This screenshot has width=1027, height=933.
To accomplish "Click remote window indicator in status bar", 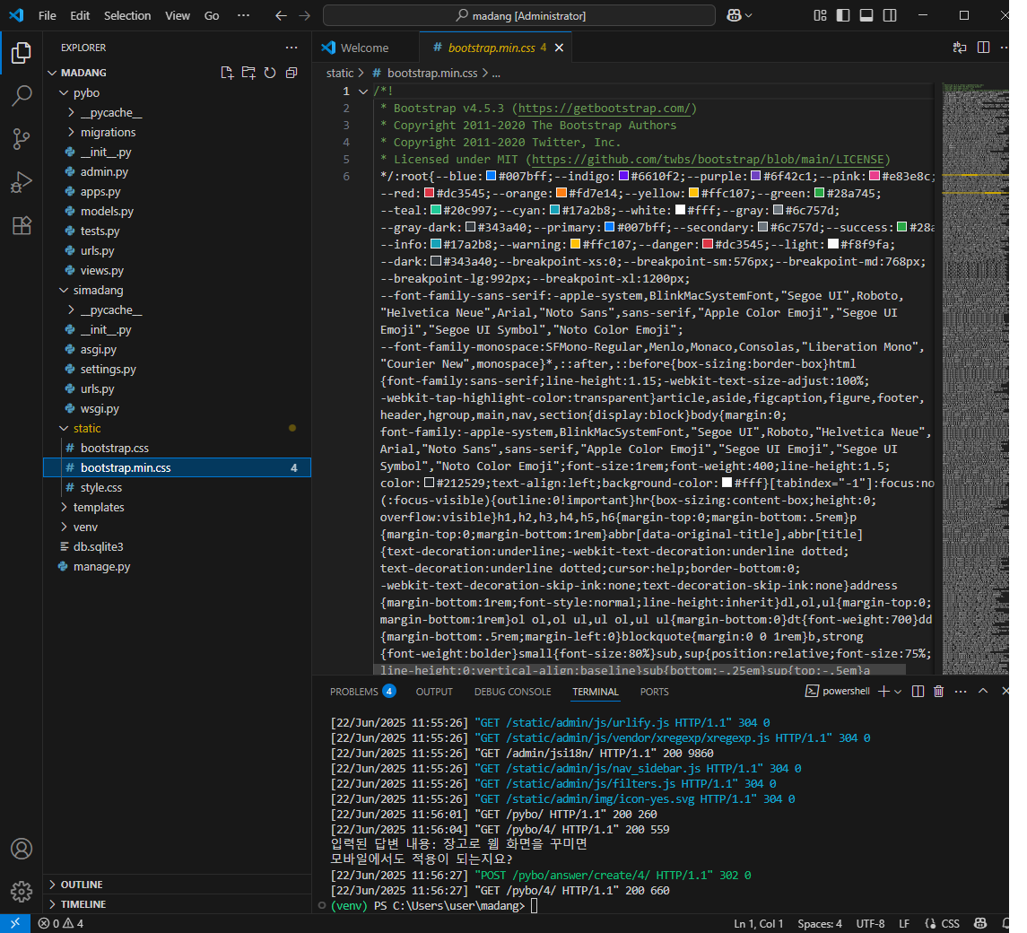I will (x=15, y=923).
